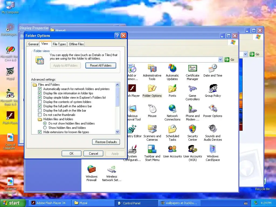Open Windows Firewall icon
Viewport: 276px width, 207px height.
point(91,173)
